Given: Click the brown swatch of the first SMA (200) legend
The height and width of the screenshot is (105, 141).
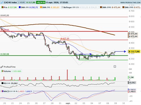Looking at the screenshot, I should pyautogui.click(x=101, y=7).
